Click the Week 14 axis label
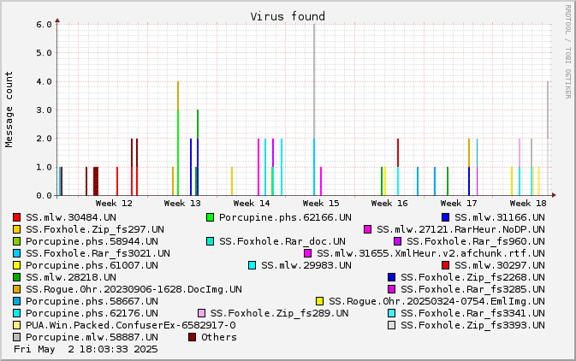This screenshot has width=576, height=361. tap(252, 204)
